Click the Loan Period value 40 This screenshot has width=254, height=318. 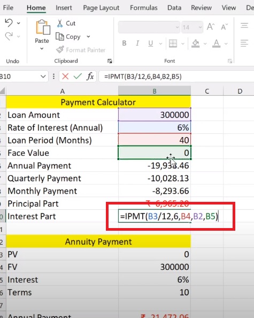pyautogui.click(x=155, y=140)
